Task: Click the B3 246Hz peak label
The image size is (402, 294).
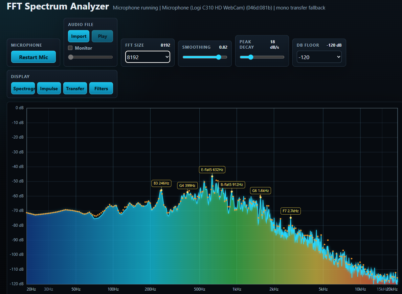Action: (161, 183)
